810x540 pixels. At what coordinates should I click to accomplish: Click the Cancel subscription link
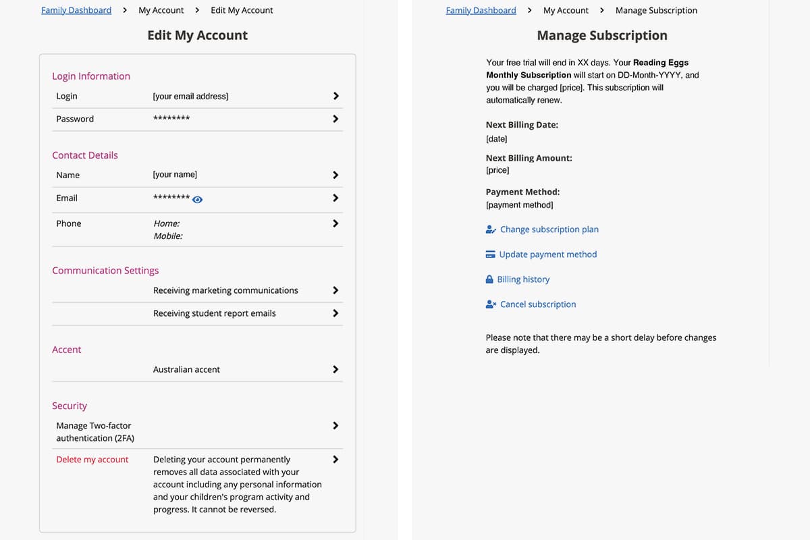(x=538, y=304)
